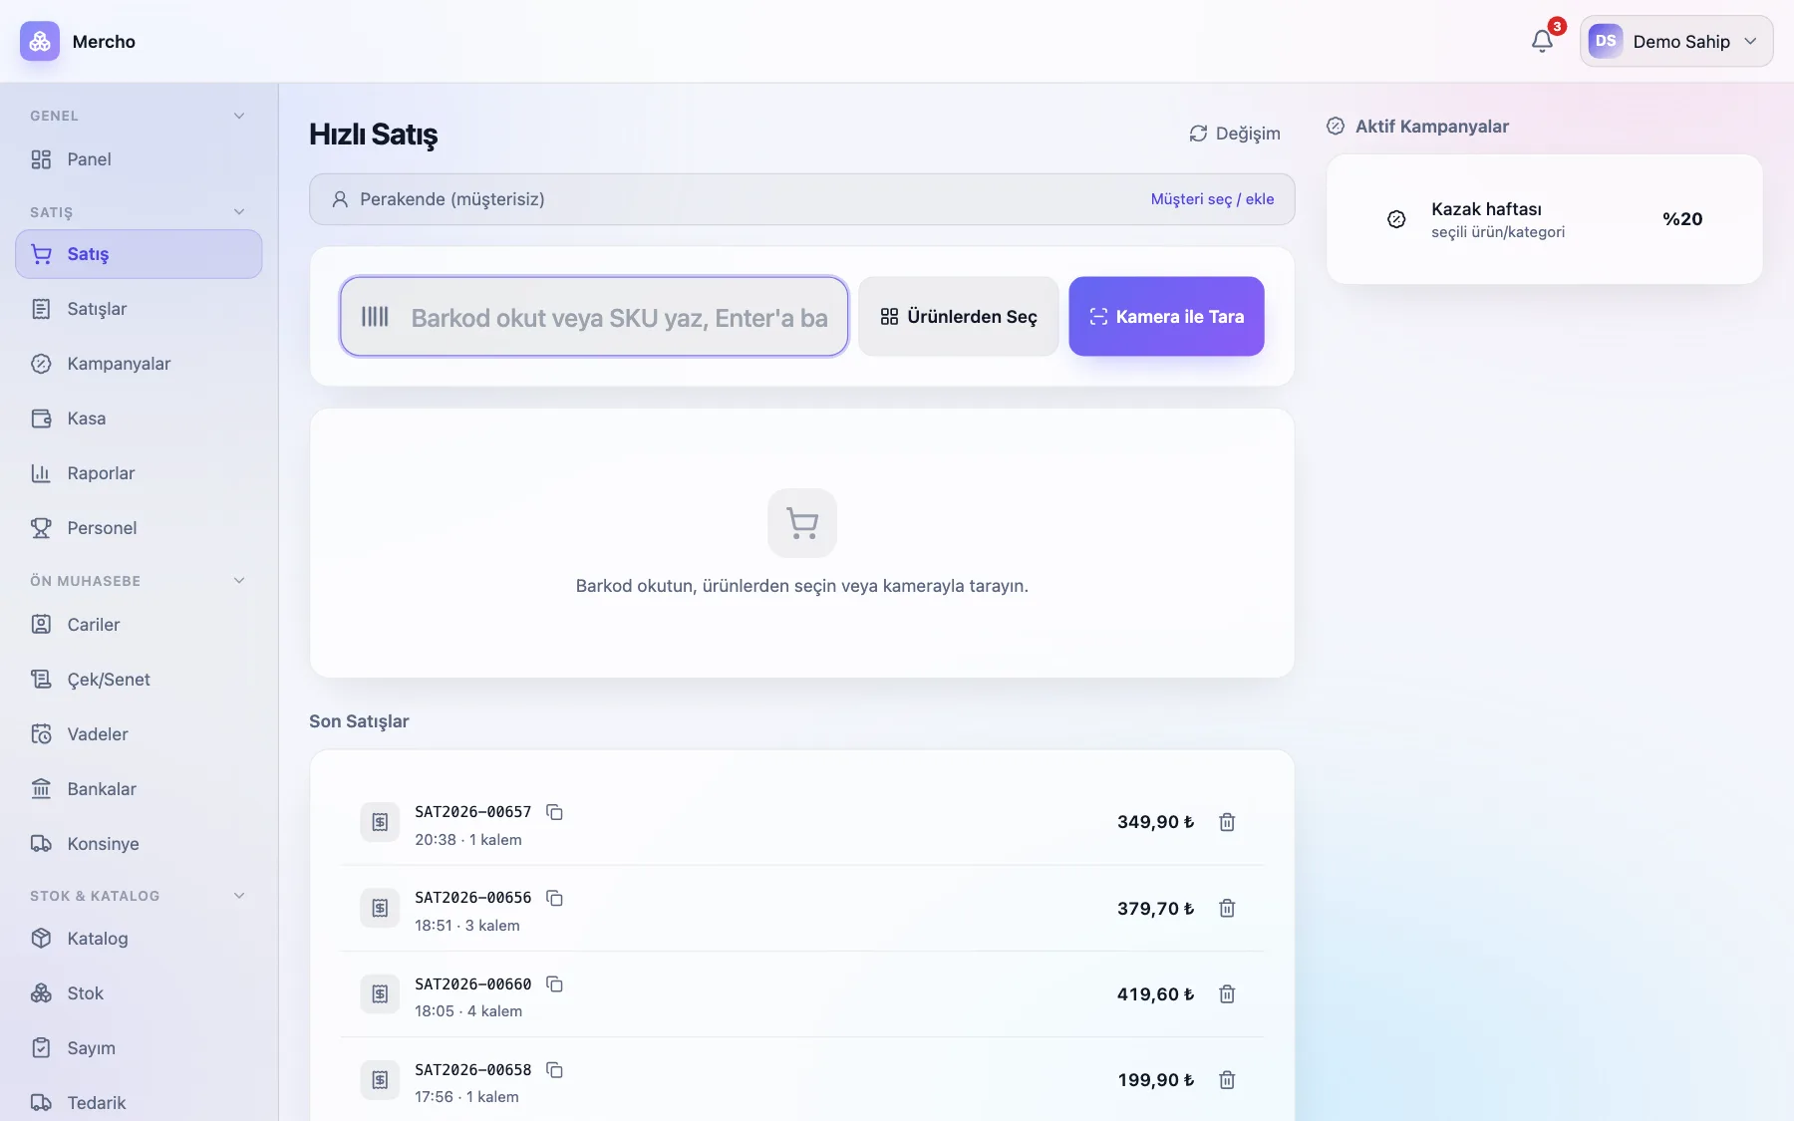Delete sale SAT2026-00656

(x=1227, y=908)
